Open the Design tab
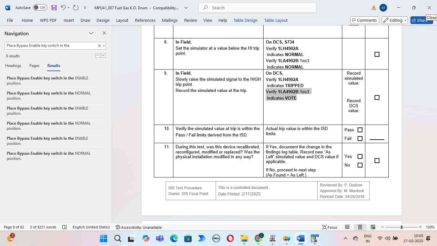The width and height of the screenshot is (437, 246). click(x=103, y=20)
